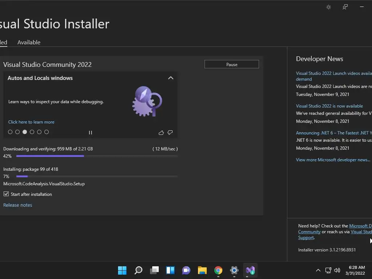Screen dimensions: 372x279
Task: Open the Windows Start menu
Action: (x=122, y=270)
